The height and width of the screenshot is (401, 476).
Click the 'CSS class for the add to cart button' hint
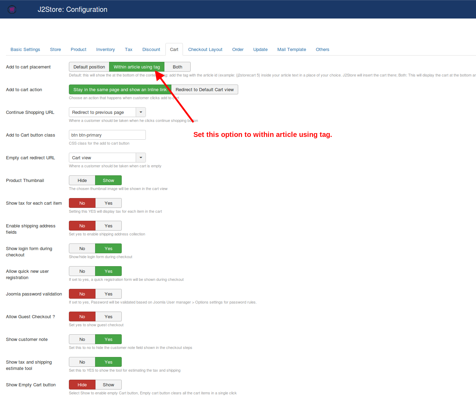click(99, 143)
